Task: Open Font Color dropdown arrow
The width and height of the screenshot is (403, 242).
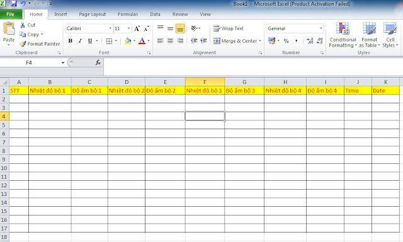Action: (149, 40)
